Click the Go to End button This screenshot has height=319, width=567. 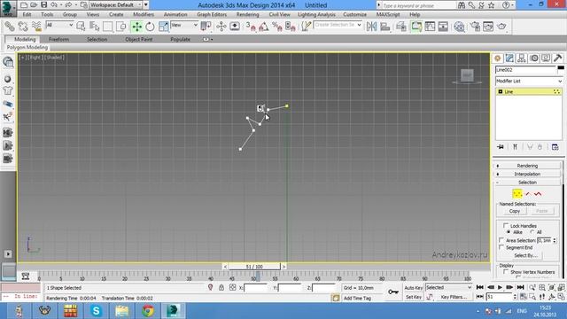point(520,287)
